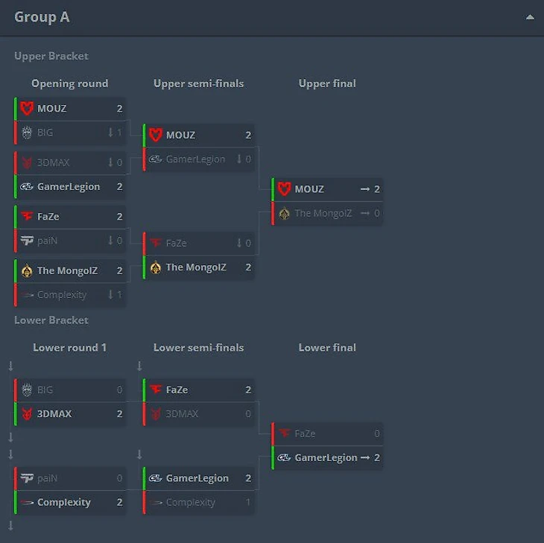Click The MongolZ's score 0 in Upper final
Screen dimensions: 544x543
click(377, 213)
